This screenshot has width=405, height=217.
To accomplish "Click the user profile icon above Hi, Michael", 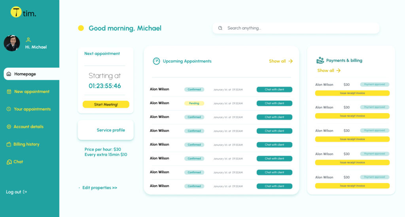I will click(x=28, y=40).
